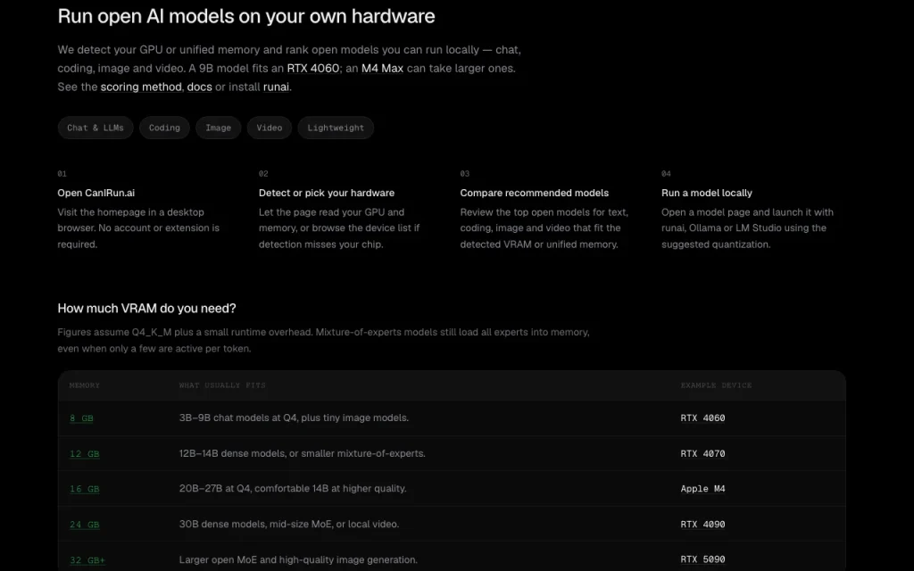
Task: Click RTX 4060 in the table's device column
Action: 703,418
